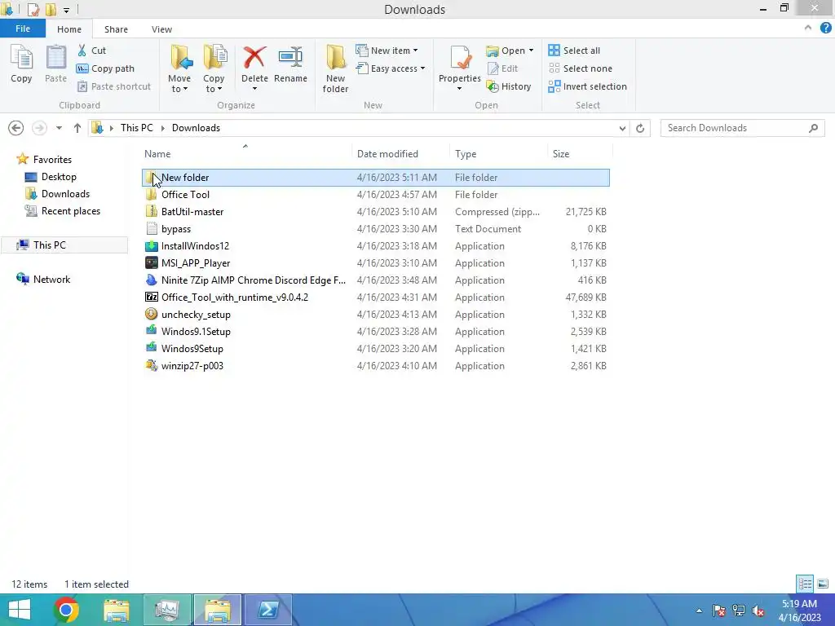Switch to Details view in status bar

tap(805, 584)
